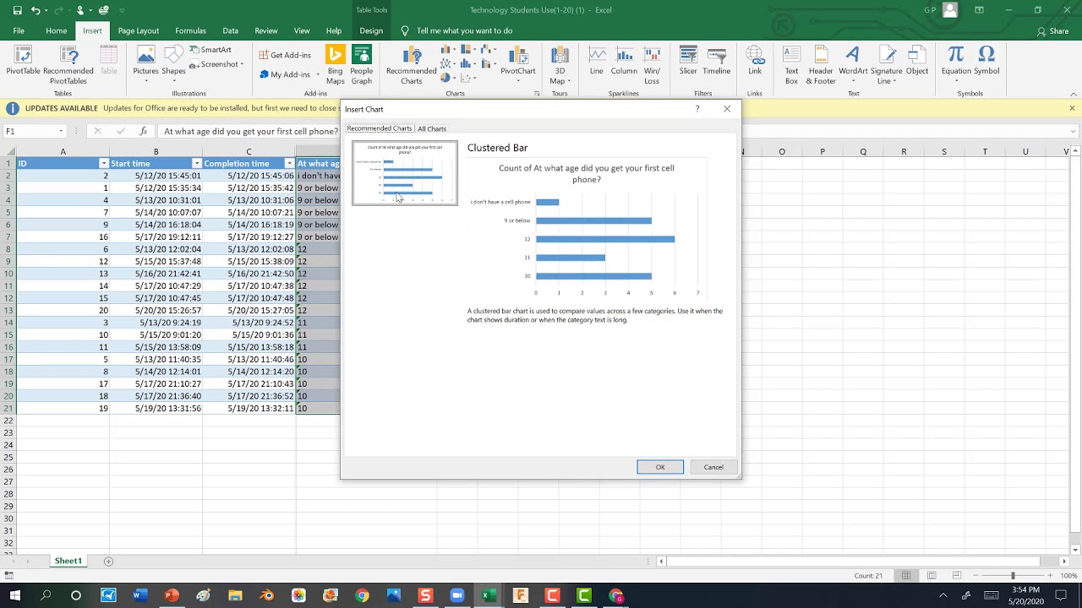
Task: Cancel the Insert Chart dialog
Action: [x=713, y=467]
